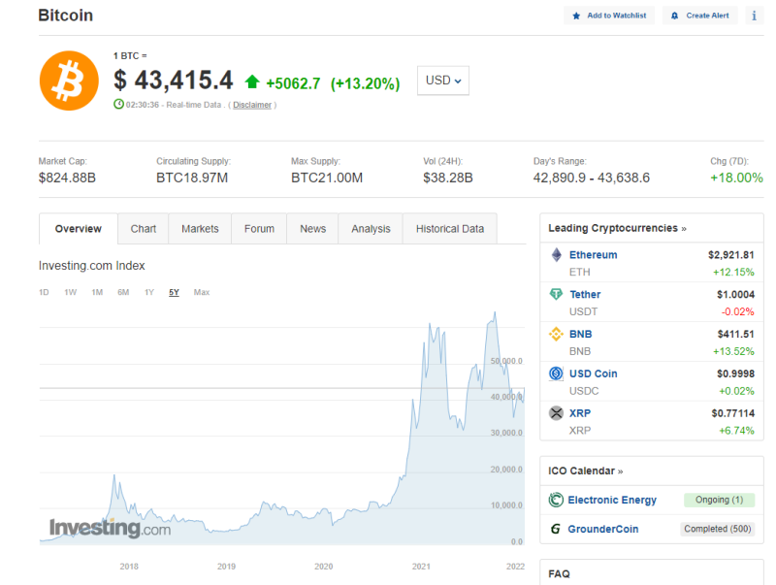Click the $ 43,415.4 Bitcoin price
The width and height of the screenshot is (776, 585).
[174, 81]
